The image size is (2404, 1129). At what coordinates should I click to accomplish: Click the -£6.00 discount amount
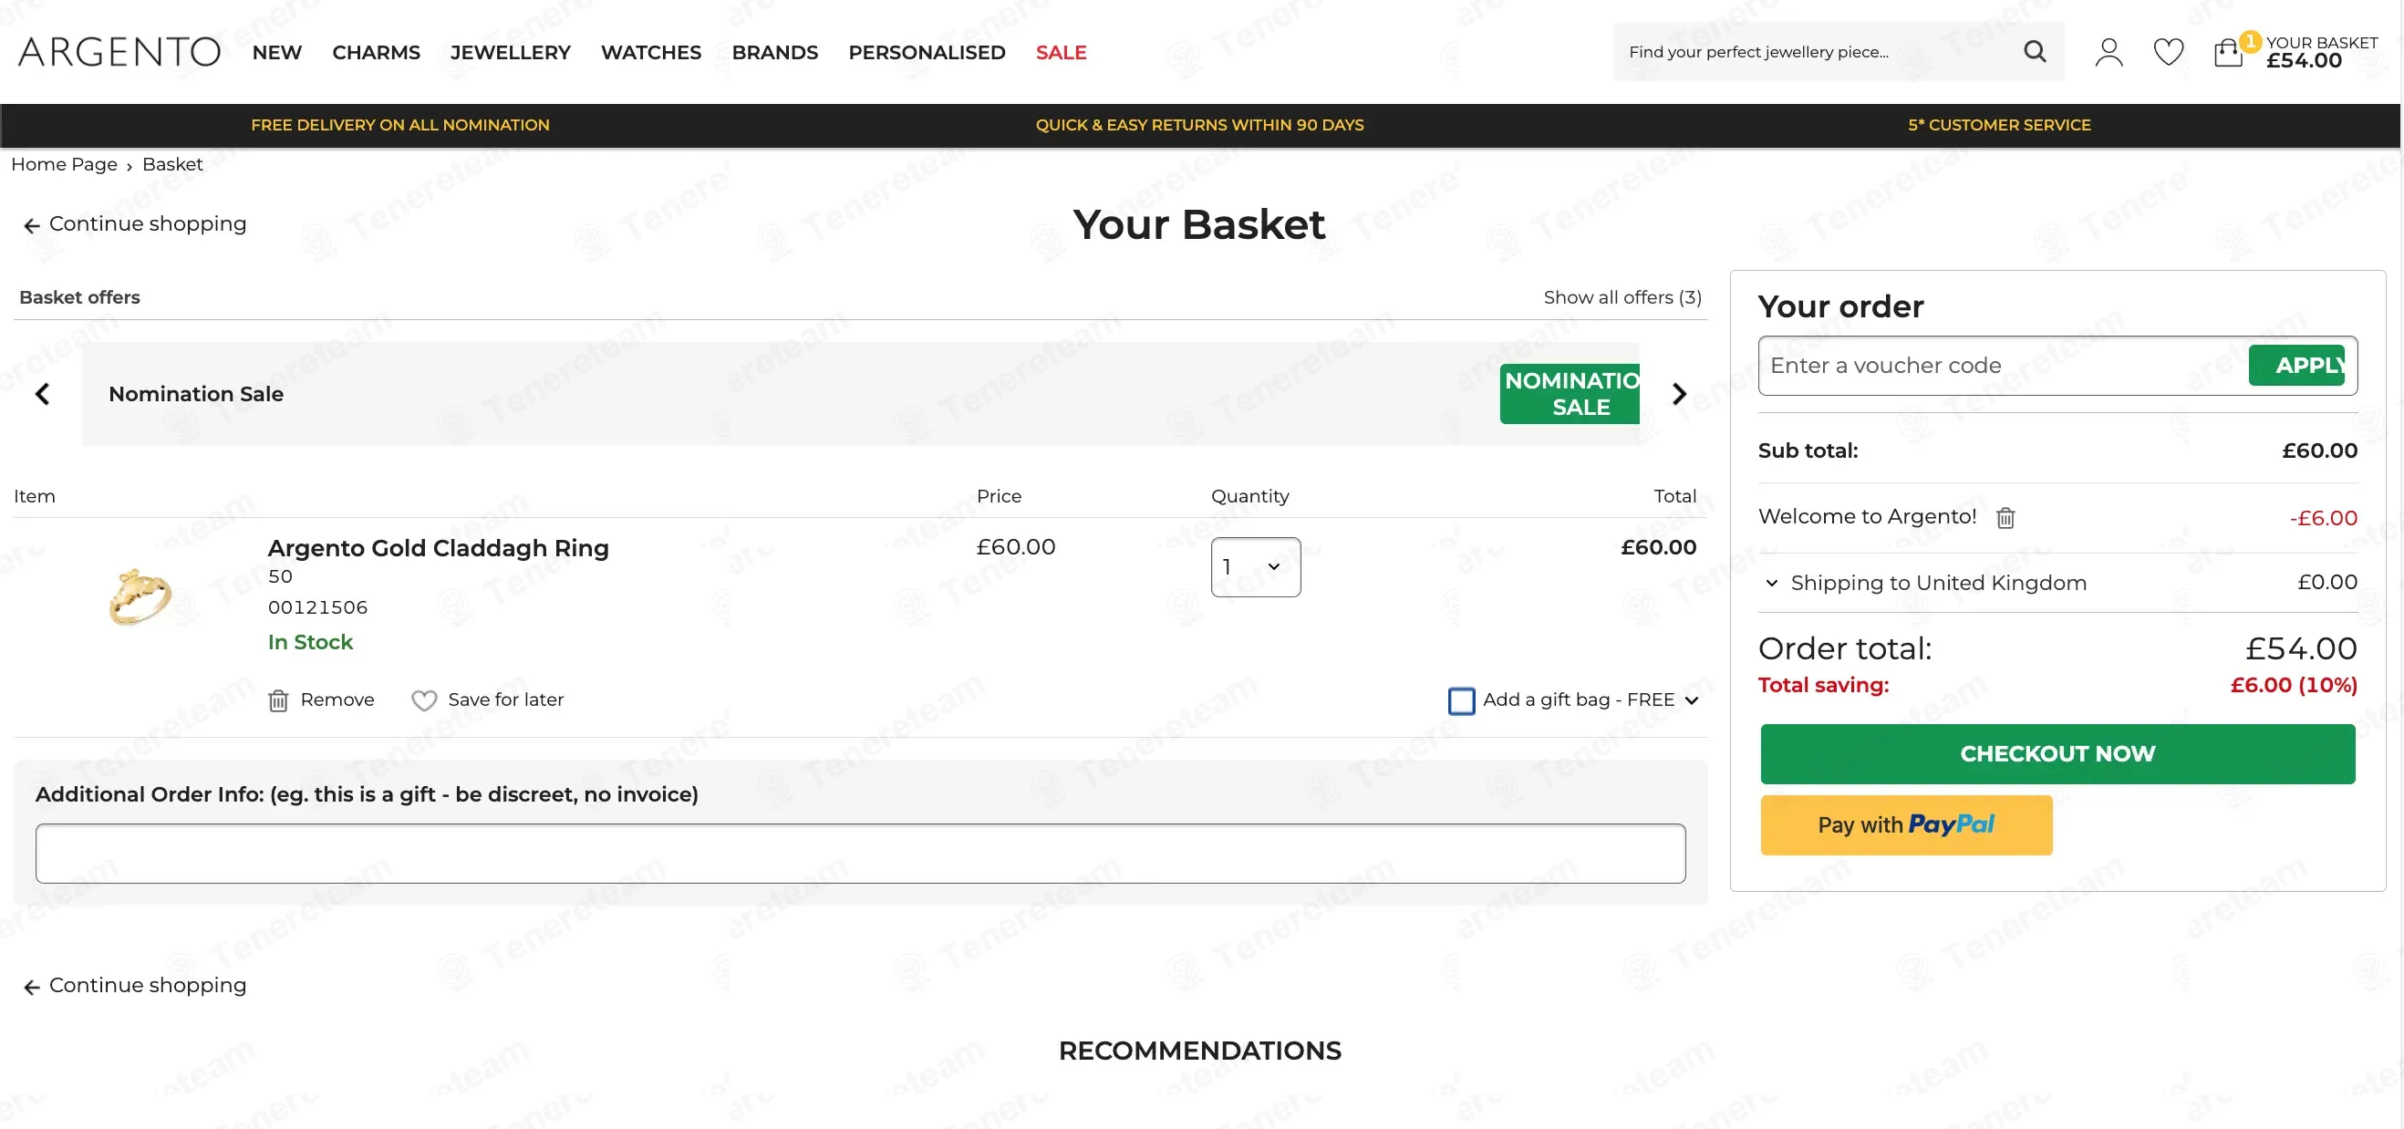click(2324, 518)
